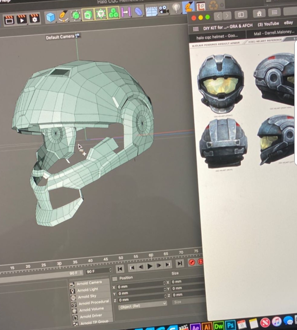Click Position Z 0 mm field
The height and width of the screenshot is (330, 297).
(142, 298)
